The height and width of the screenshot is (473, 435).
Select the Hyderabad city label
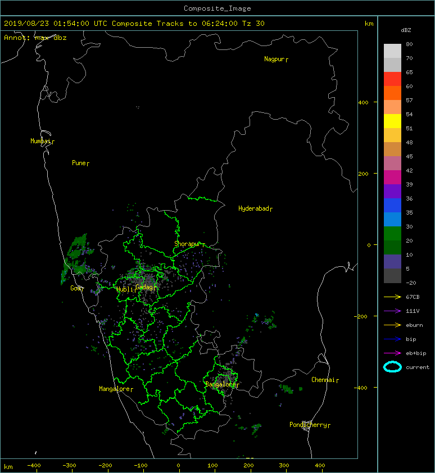pos(255,208)
